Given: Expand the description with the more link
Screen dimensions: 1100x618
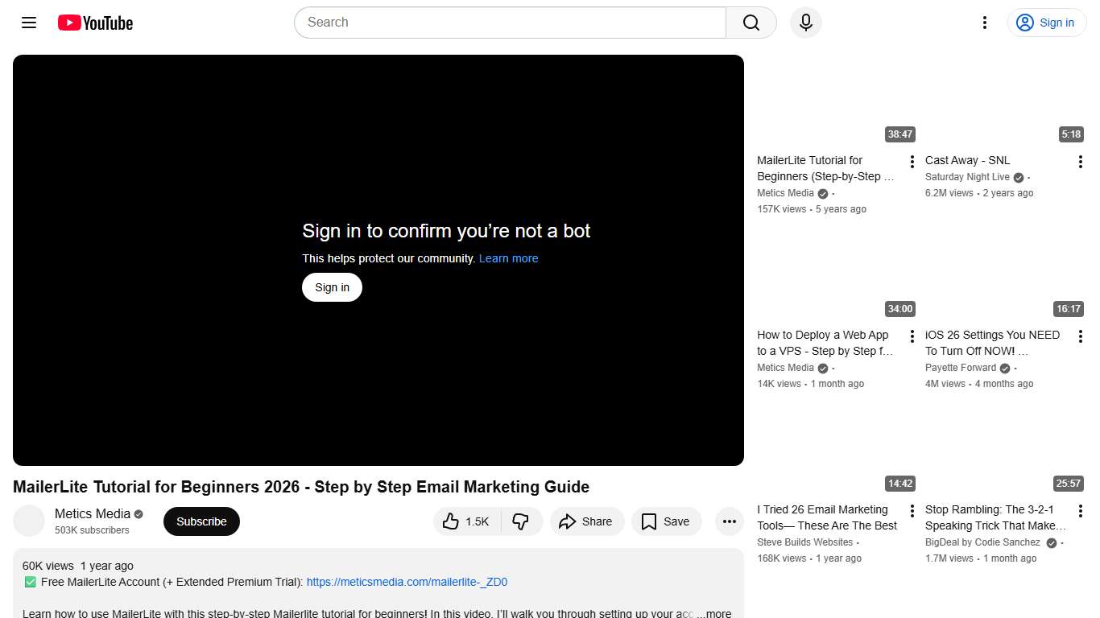Looking at the screenshot, I should pyautogui.click(x=717, y=612).
